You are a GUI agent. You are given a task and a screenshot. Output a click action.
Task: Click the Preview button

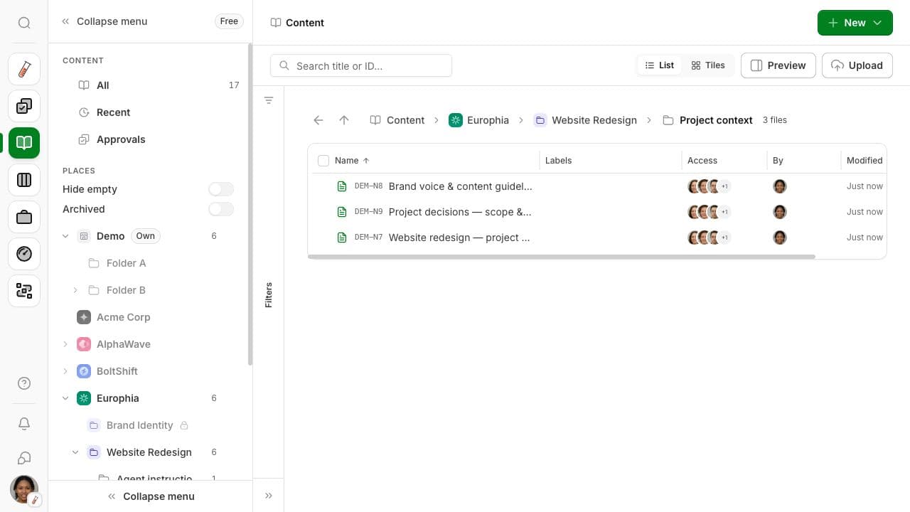pyautogui.click(x=778, y=65)
